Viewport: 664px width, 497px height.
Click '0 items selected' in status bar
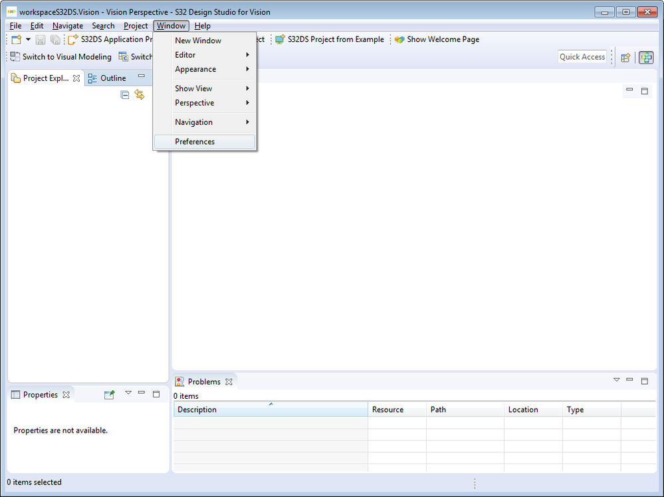[x=34, y=482]
